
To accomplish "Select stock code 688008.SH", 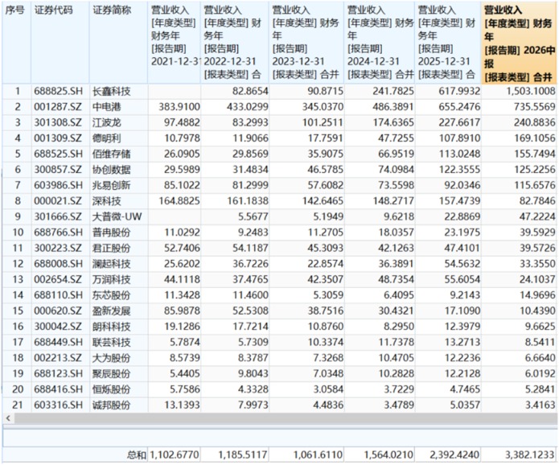I will pyautogui.click(x=58, y=264).
